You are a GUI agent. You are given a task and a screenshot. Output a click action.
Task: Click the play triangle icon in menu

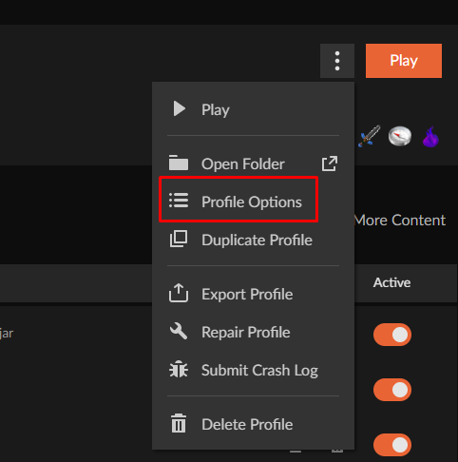pos(180,109)
